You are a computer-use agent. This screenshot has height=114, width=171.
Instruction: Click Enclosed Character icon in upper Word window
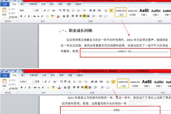tap(68, 16)
